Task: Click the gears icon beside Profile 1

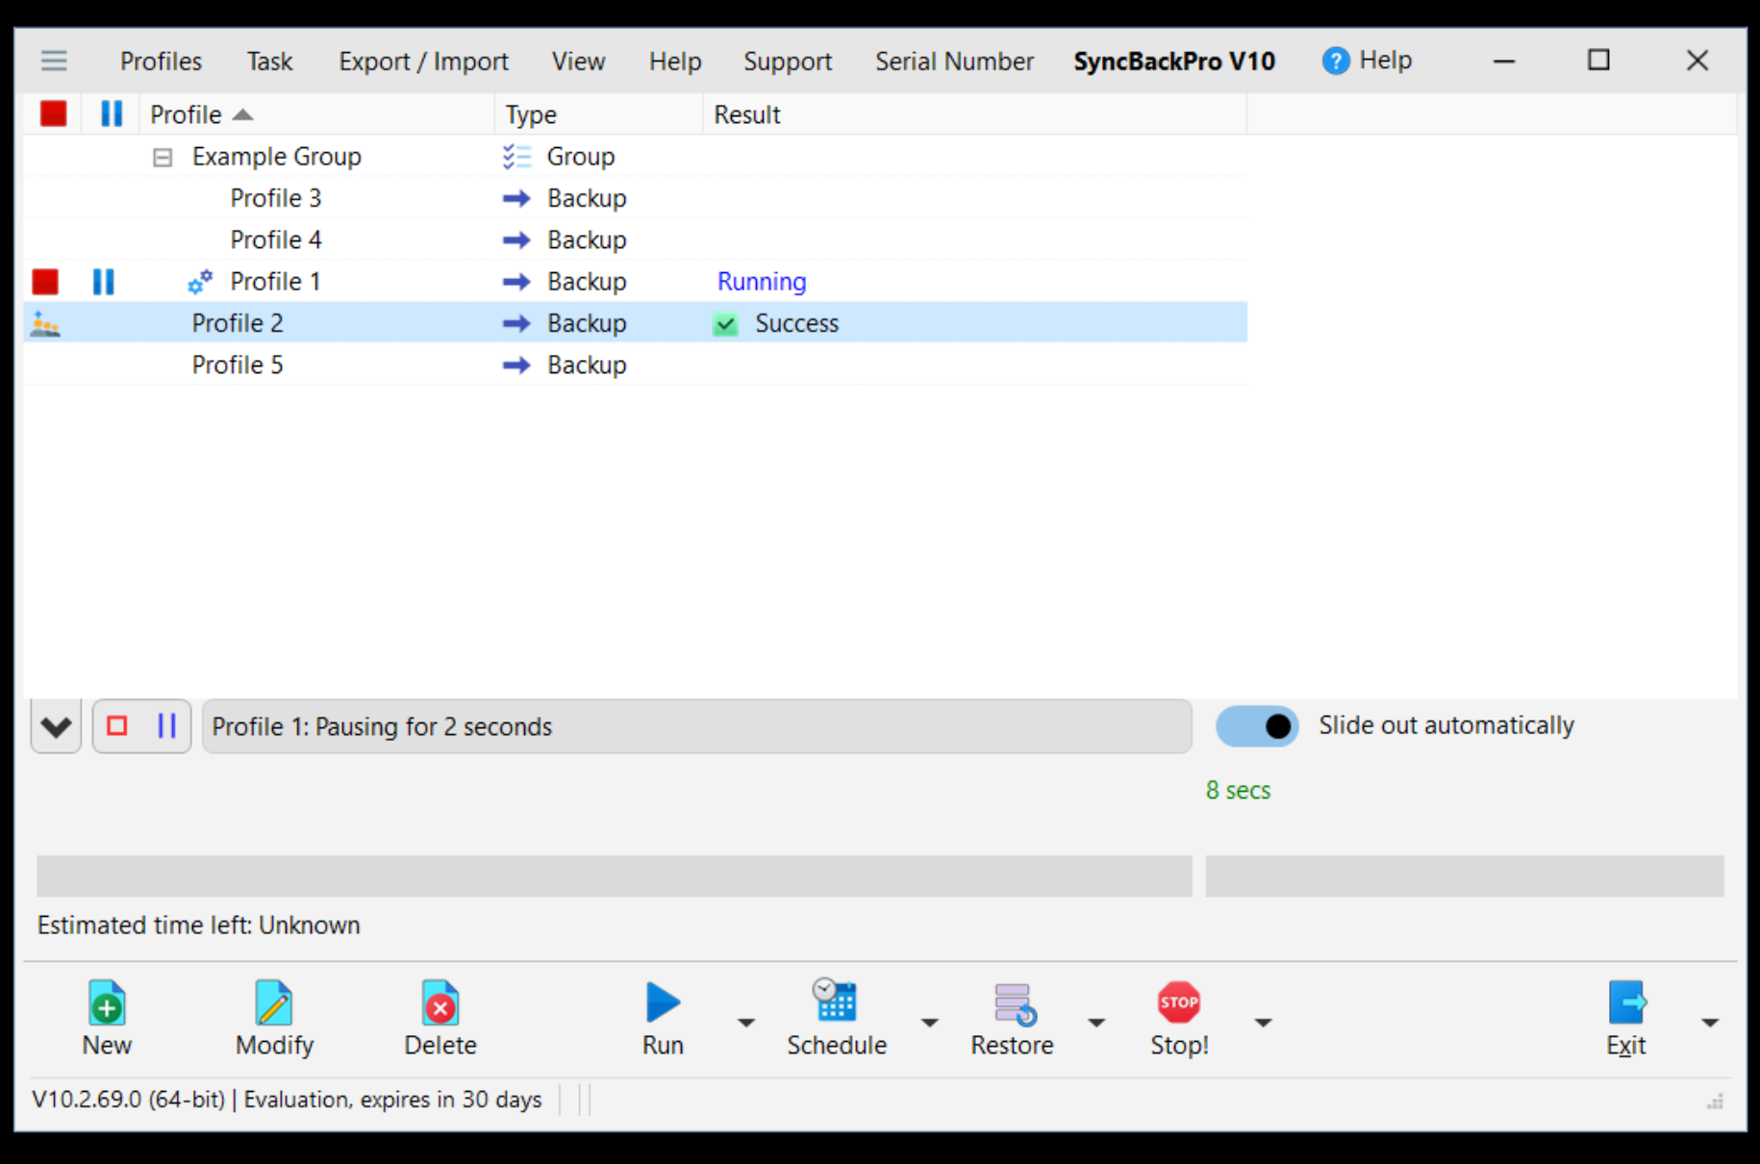Action: tap(200, 282)
